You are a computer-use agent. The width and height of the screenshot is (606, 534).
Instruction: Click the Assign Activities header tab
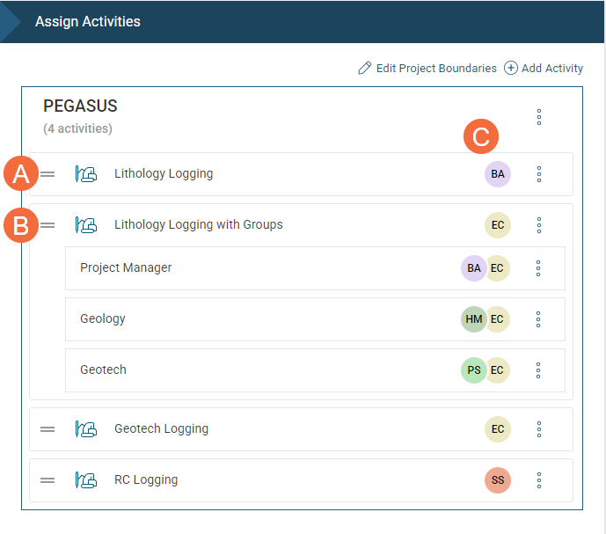[x=88, y=21]
